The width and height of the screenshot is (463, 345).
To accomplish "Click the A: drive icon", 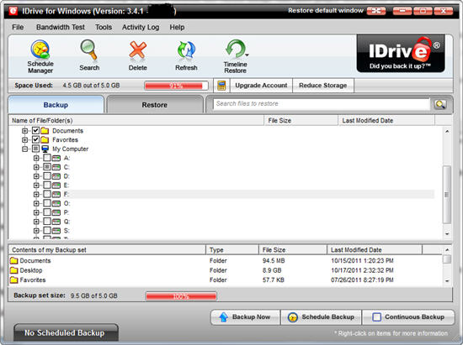I will click(56, 158).
